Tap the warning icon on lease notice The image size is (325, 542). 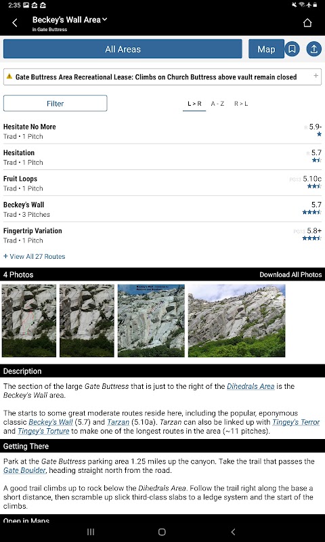point(9,77)
